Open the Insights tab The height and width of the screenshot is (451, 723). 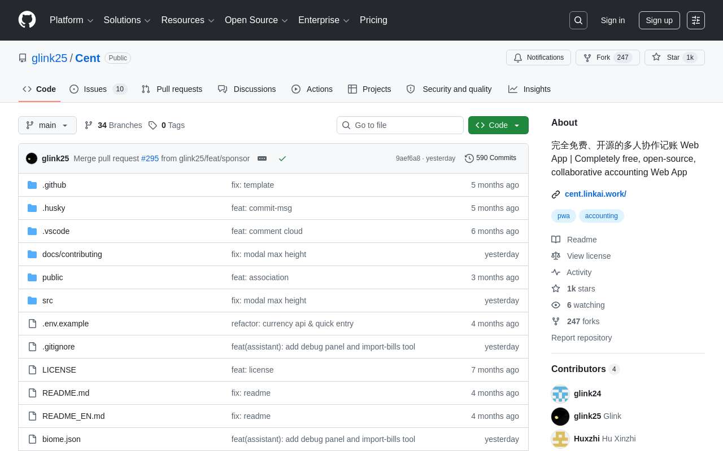529,89
